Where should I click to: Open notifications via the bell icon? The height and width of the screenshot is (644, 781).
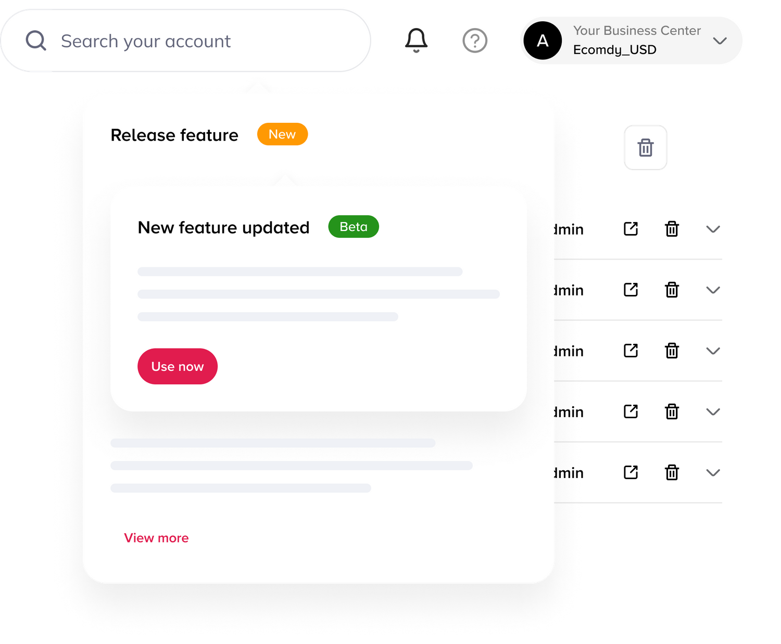[416, 41]
